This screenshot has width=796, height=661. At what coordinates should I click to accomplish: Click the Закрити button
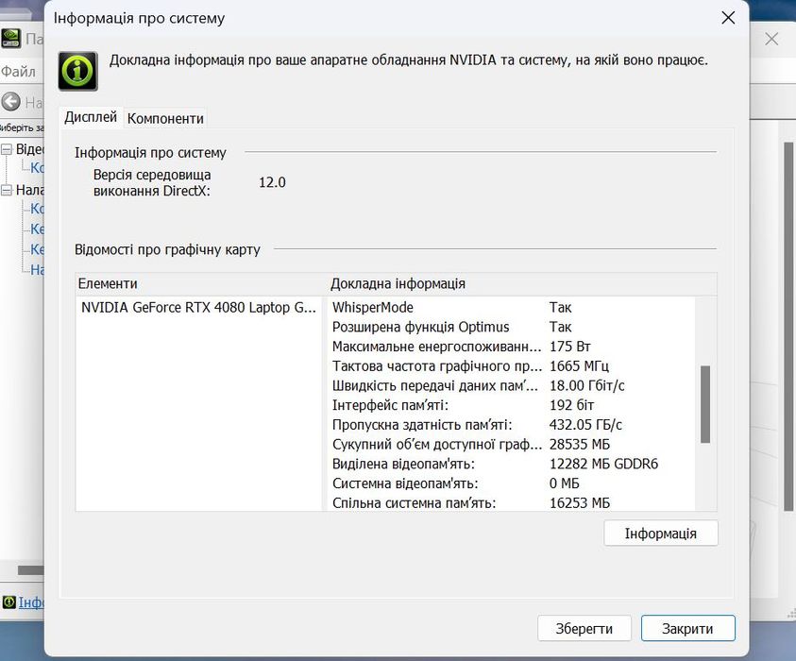click(x=687, y=629)
